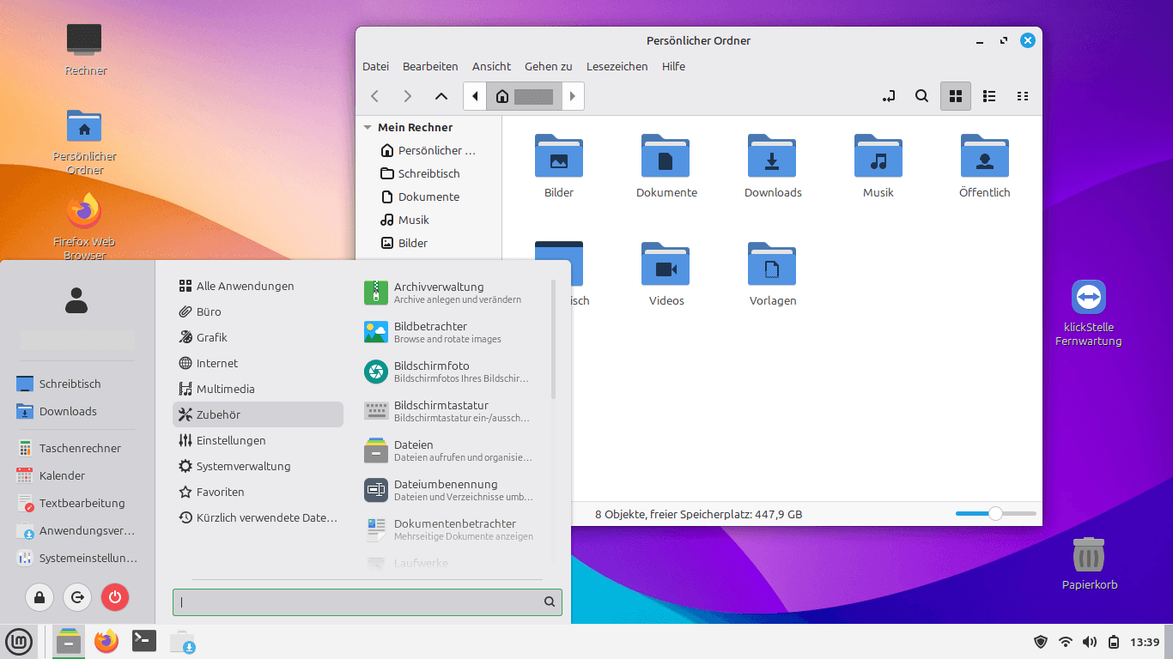
Task: Launch Terminal from the taskbar
Action: (143, 641)
